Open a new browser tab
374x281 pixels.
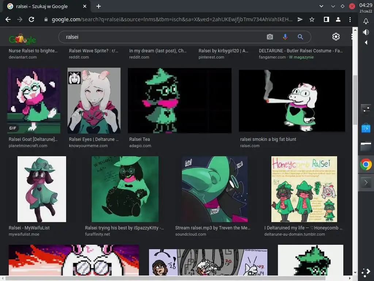(99, 7)
